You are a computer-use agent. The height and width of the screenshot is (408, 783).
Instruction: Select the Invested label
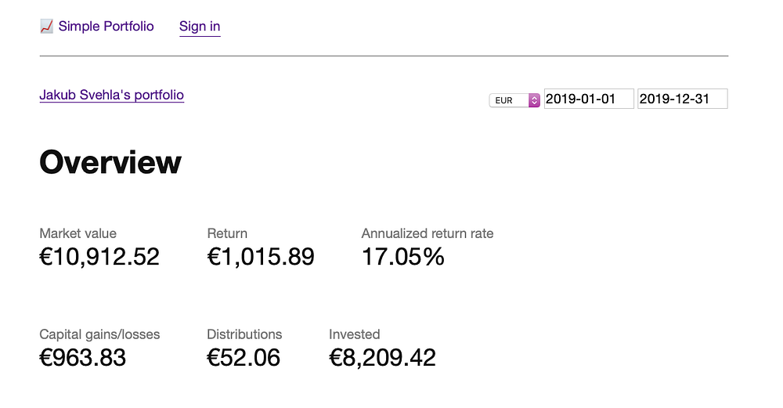click(354, 334)
